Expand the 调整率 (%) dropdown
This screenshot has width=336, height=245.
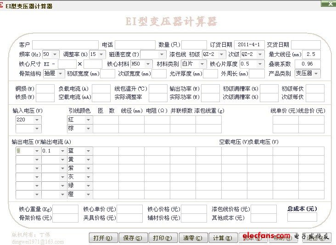[x=102, y=54]
